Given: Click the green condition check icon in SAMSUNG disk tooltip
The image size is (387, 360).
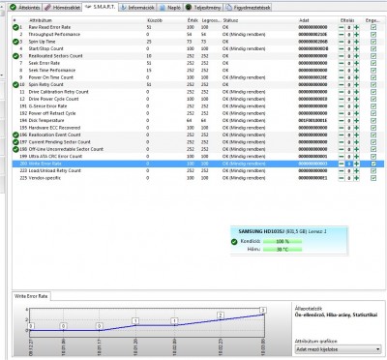Looking at the screenshot, I should click(x=234, y=242).
